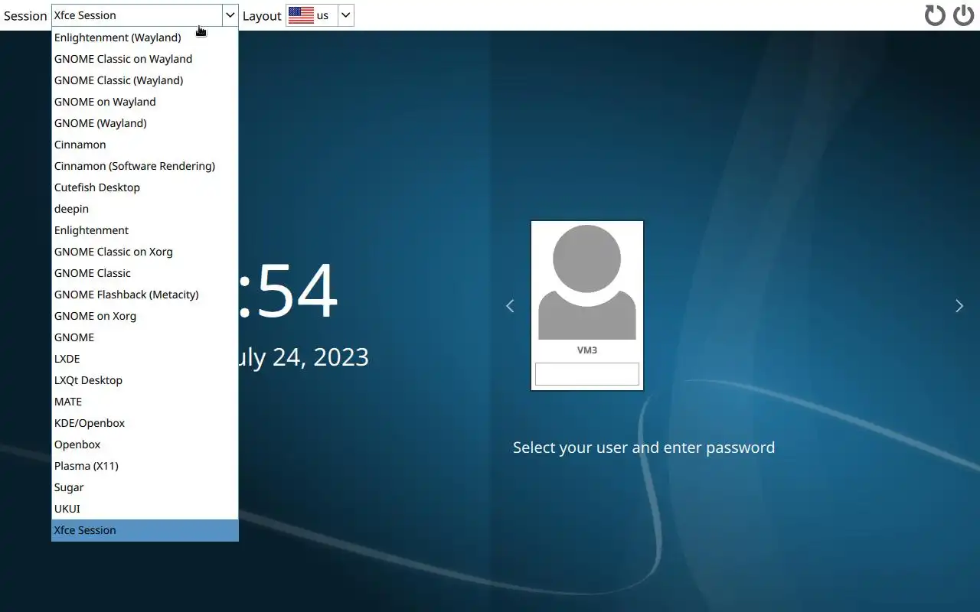Choose GNOME (Wayland) session
The width and height of the screenshot is (980, 612).
[x=145, y=123]
